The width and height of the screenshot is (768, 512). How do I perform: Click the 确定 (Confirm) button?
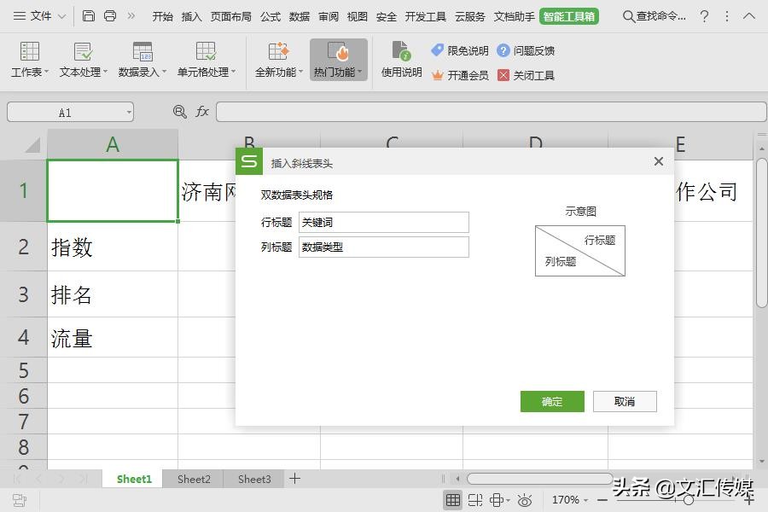[551, 401]
